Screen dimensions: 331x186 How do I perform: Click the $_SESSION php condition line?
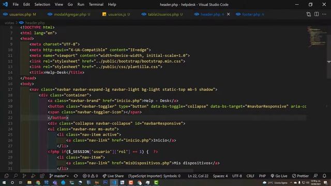coord(102,151)
